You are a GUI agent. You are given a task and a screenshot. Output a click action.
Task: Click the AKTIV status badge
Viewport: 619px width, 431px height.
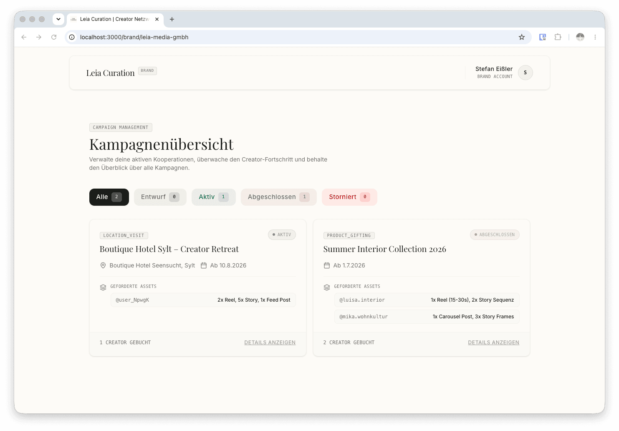[x=282, y=234]
